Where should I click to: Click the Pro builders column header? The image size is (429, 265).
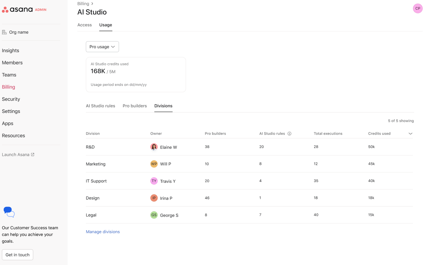point(215,134)
